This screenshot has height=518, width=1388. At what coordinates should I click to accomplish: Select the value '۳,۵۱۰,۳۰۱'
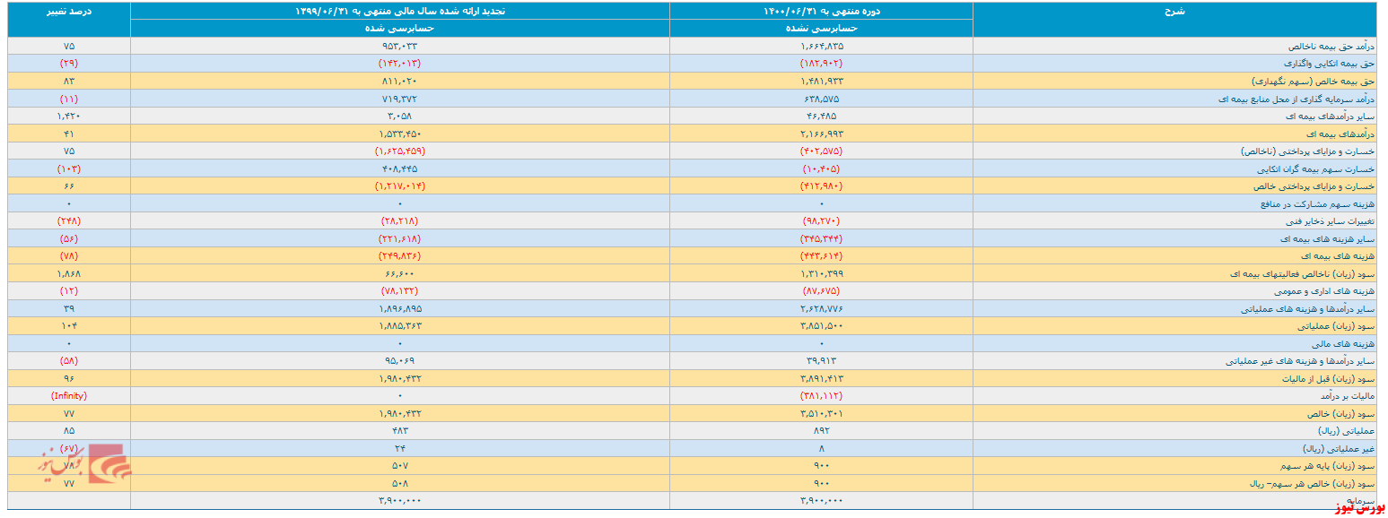[x=821, y=413]
